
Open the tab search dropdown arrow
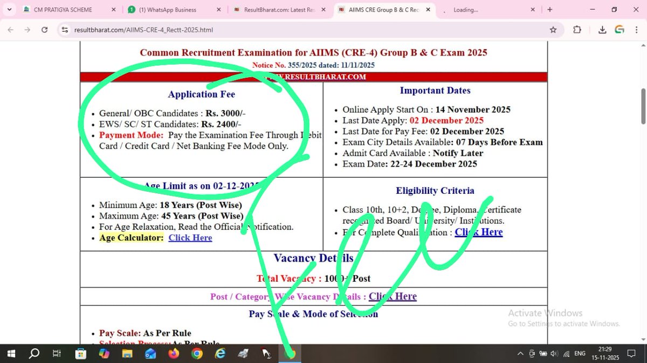[10, 10]
